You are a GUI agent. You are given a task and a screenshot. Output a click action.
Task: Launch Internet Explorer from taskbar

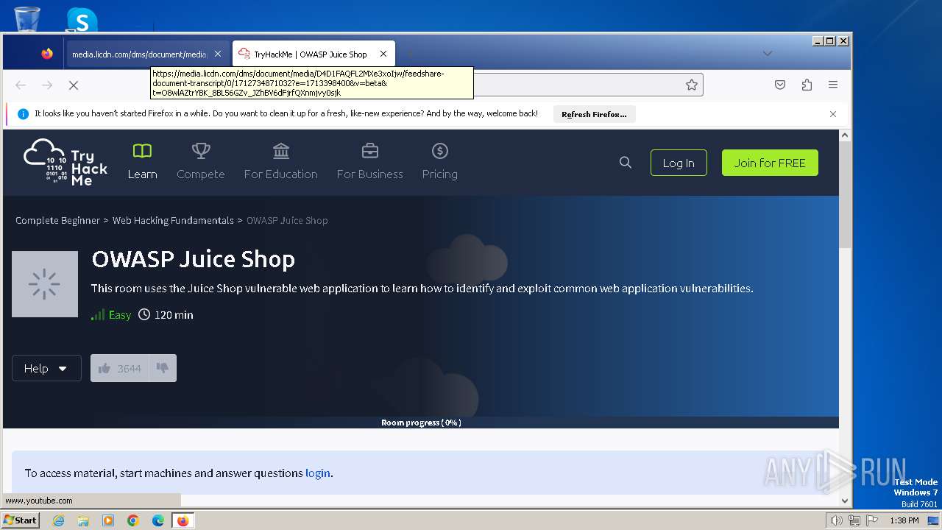tap(58, 520)
